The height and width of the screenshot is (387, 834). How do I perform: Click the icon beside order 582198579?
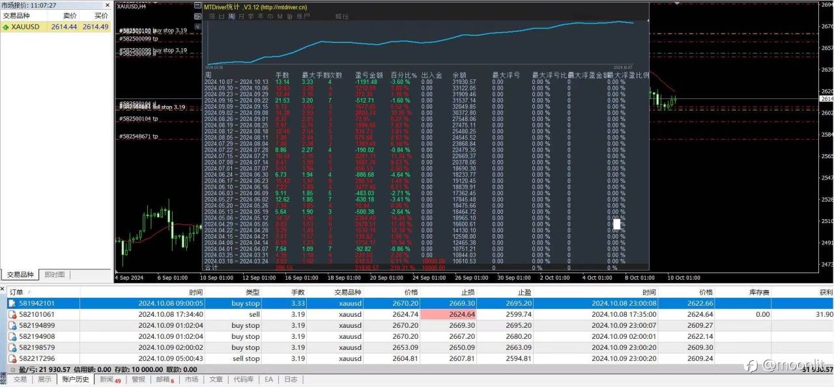pyautogui.click(x=12, y=347)
